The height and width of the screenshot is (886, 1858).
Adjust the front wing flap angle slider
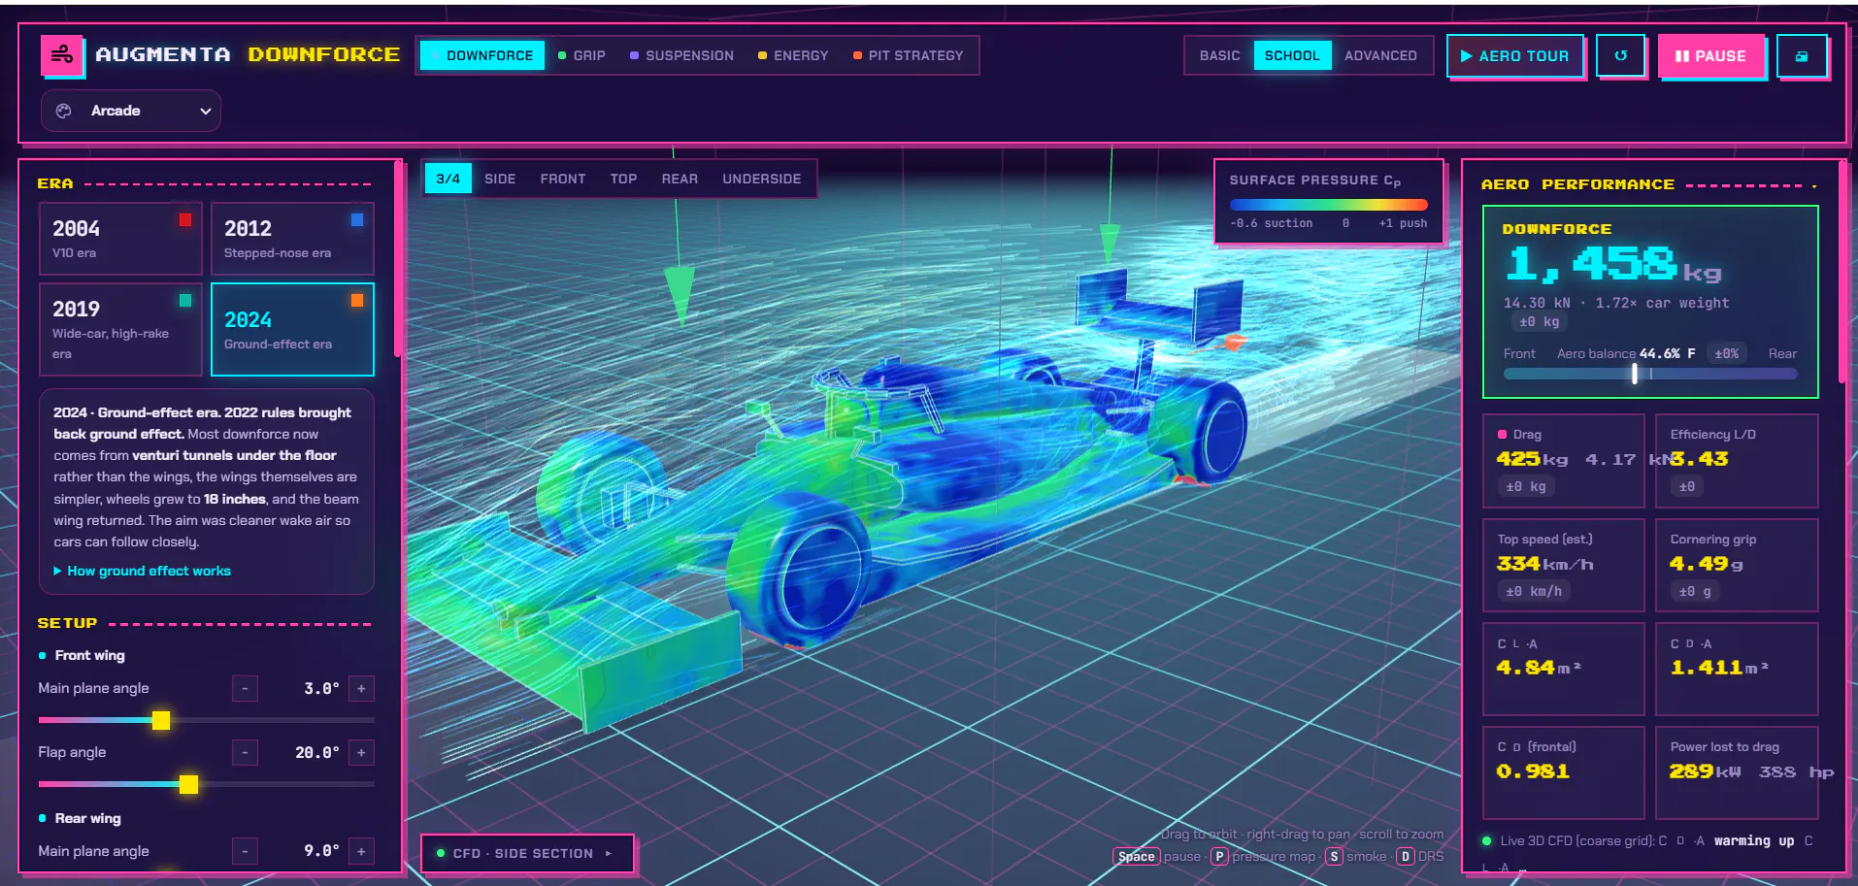tap(206, 784)
